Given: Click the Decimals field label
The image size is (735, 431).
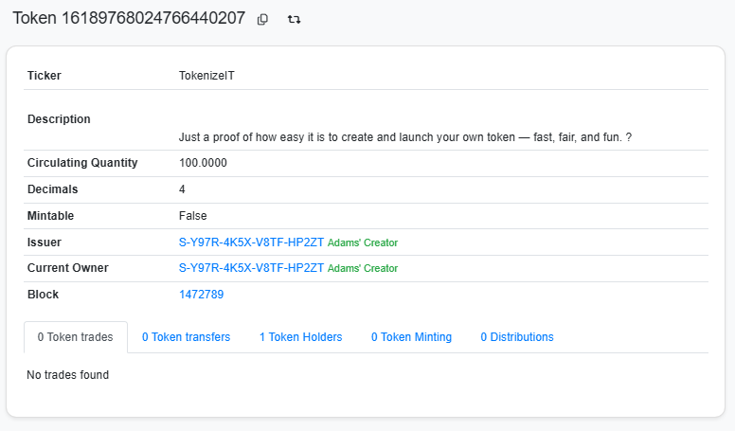Looking at the screenshot, I should [52, 189].
